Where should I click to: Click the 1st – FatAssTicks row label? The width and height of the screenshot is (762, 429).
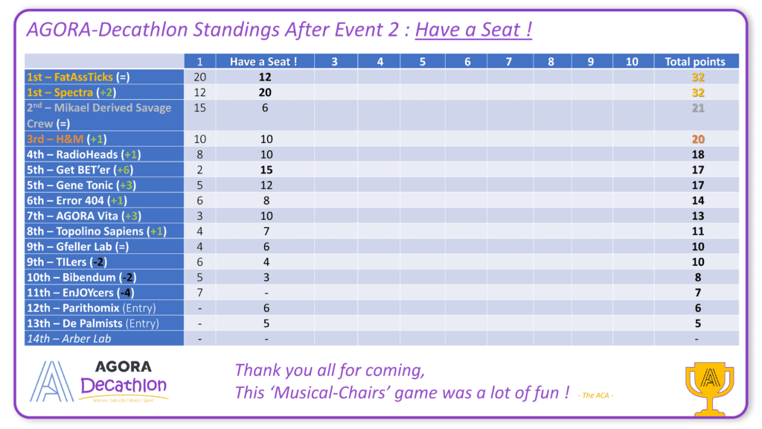click(104, 77)
